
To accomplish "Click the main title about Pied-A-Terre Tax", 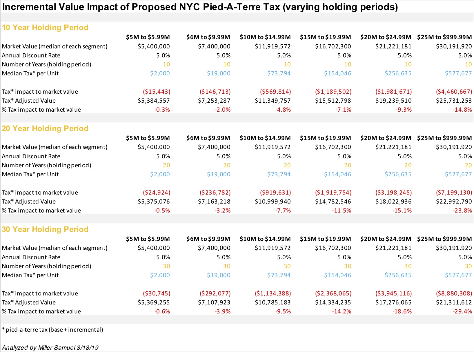I will click(x=200, y=7).
